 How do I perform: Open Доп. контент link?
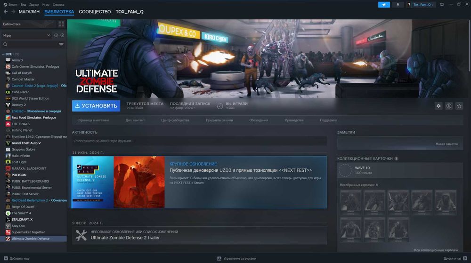pyautogui.click(x=135, y=120)
